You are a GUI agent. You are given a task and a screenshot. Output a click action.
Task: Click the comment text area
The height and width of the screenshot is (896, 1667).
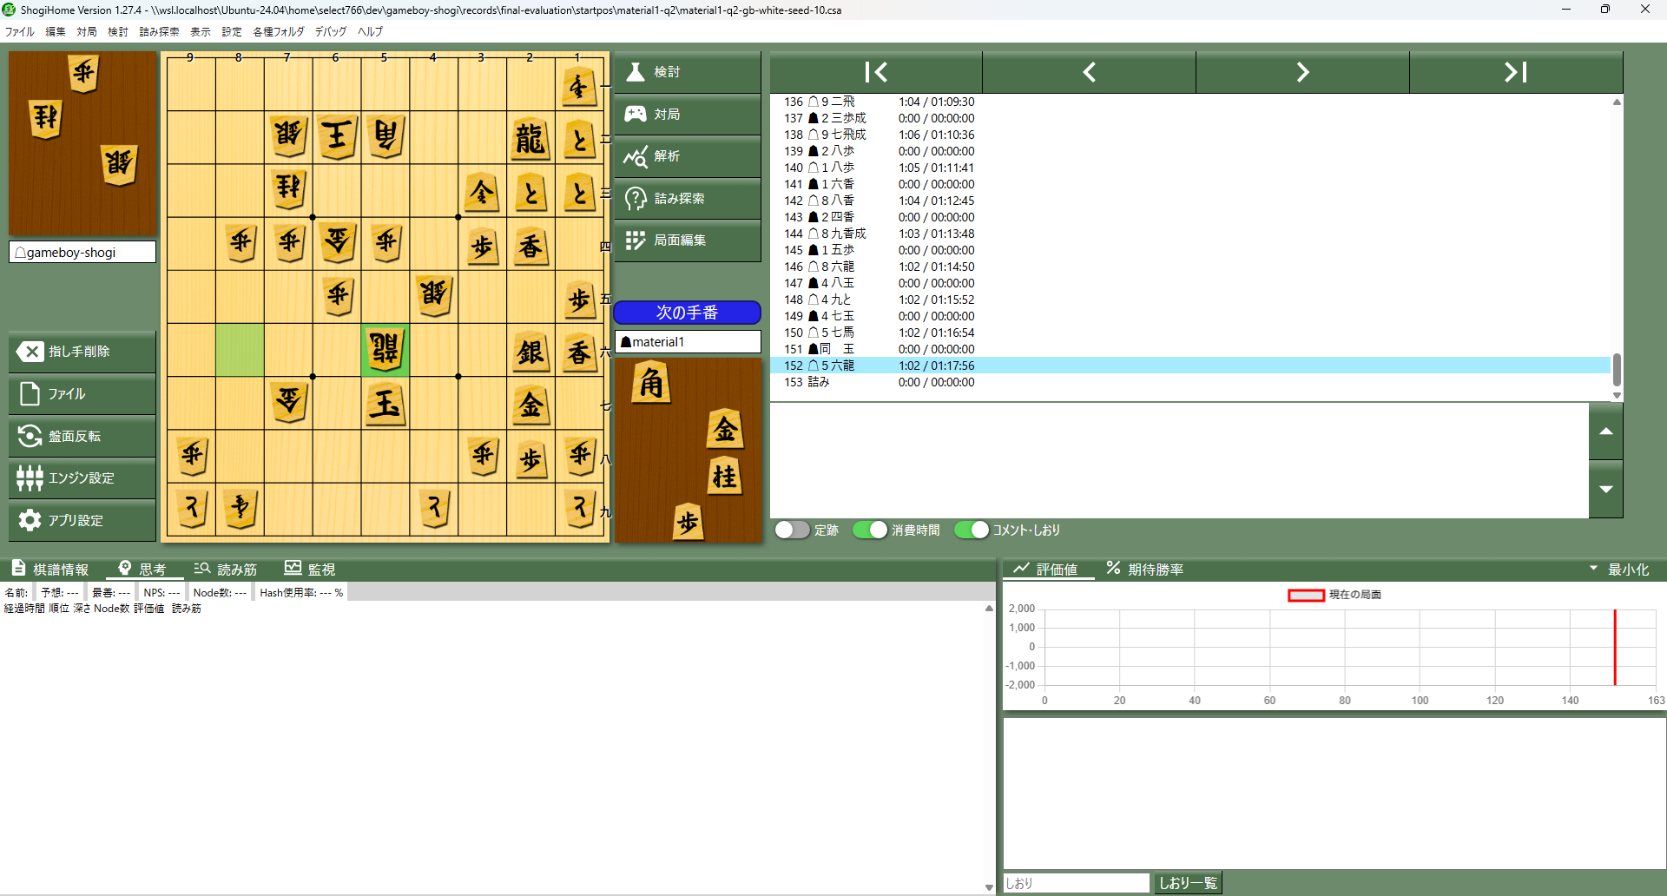[x=1179, y=460]
